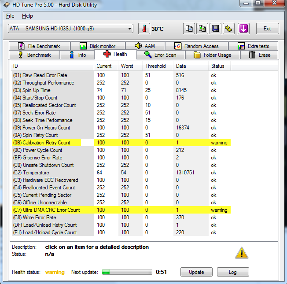Sort by the Worst column header
Screen dimensions: 287x284
click(130, 66)
